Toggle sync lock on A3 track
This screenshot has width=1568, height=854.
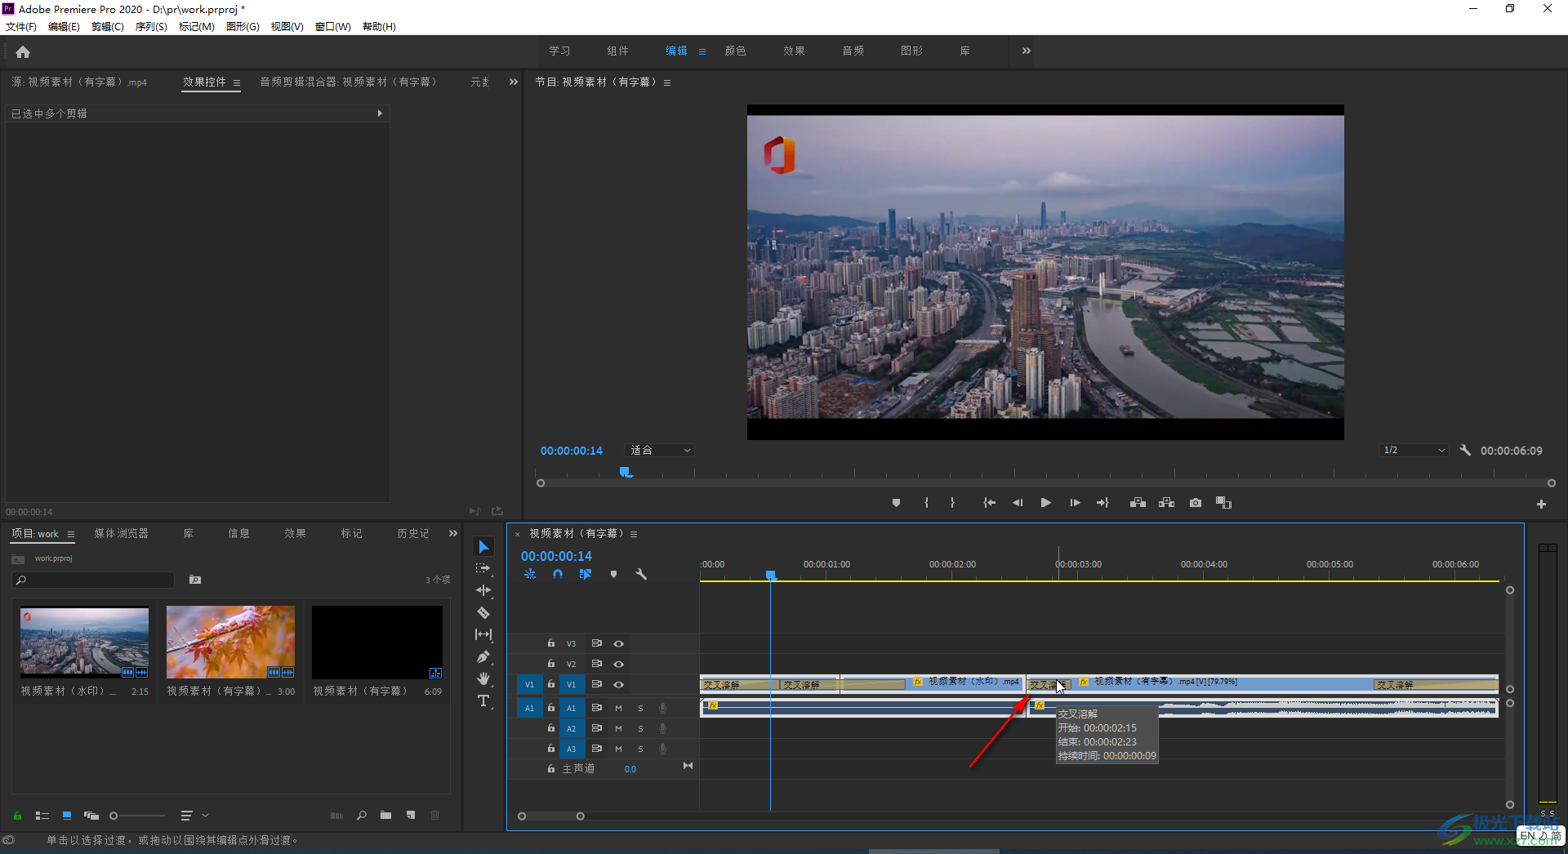[x=597, y=749]
